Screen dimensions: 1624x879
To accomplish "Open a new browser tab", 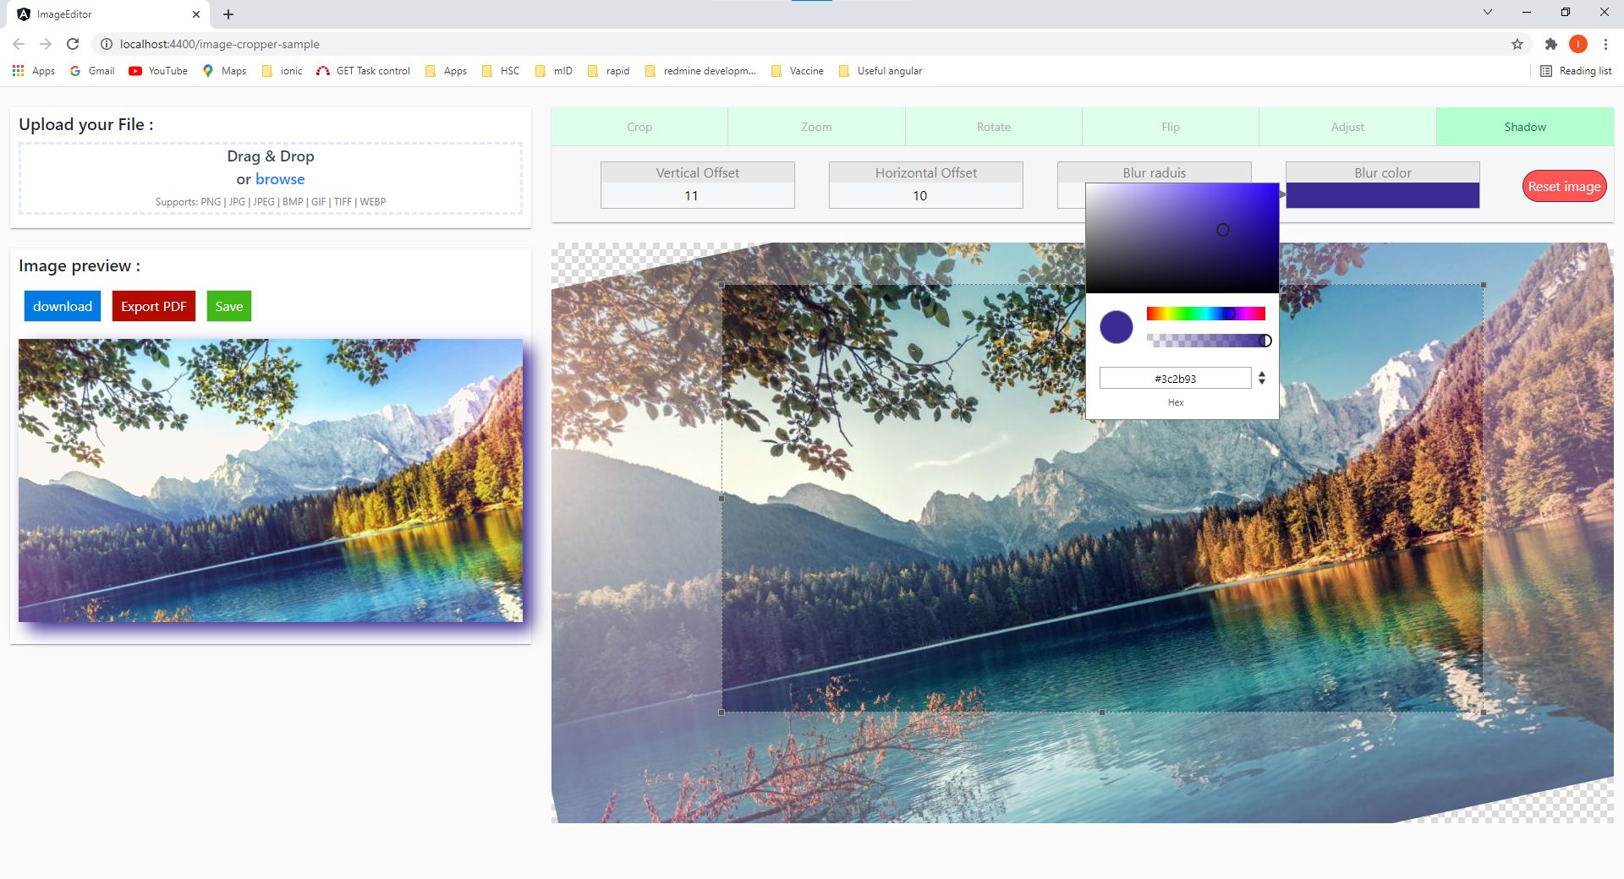I will tap(228, 14).
